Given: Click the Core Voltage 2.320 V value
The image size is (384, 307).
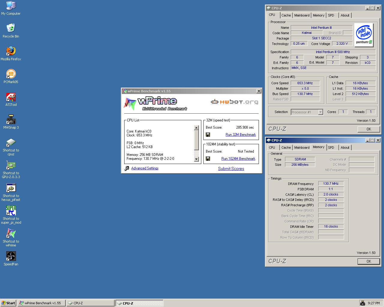Looking at the screenshot, I should coord(342,43).
